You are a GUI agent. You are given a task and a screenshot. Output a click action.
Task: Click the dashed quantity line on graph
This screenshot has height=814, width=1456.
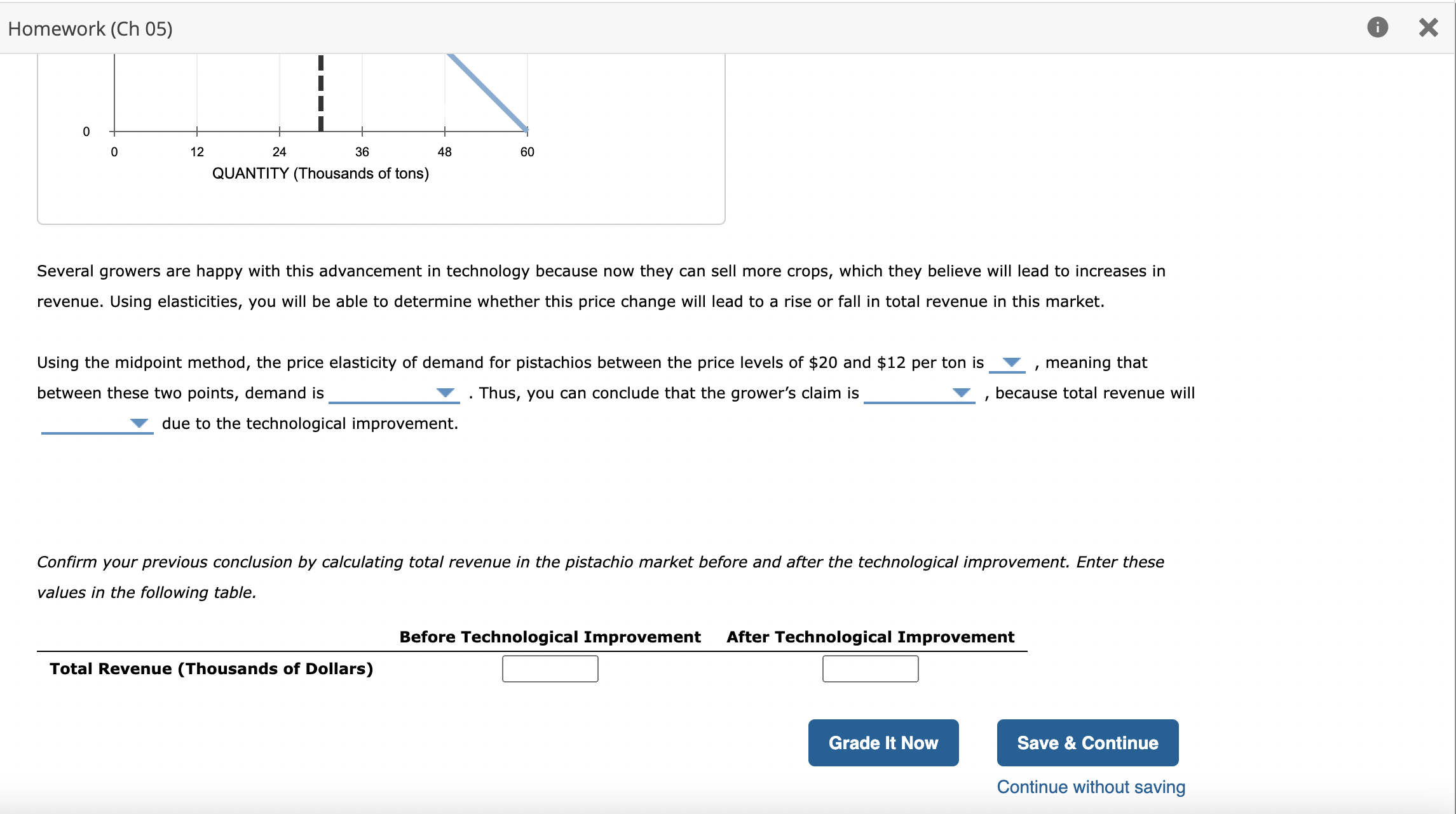tap(321, 92)
